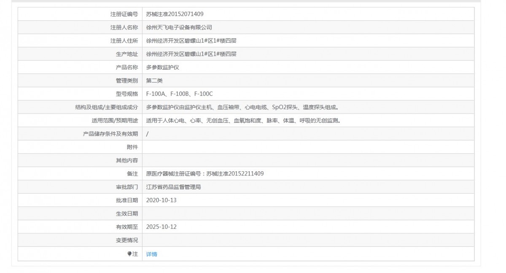Screen dimensions: 506x273
Task: Click the 备注 label
Action: pos(132,173)
